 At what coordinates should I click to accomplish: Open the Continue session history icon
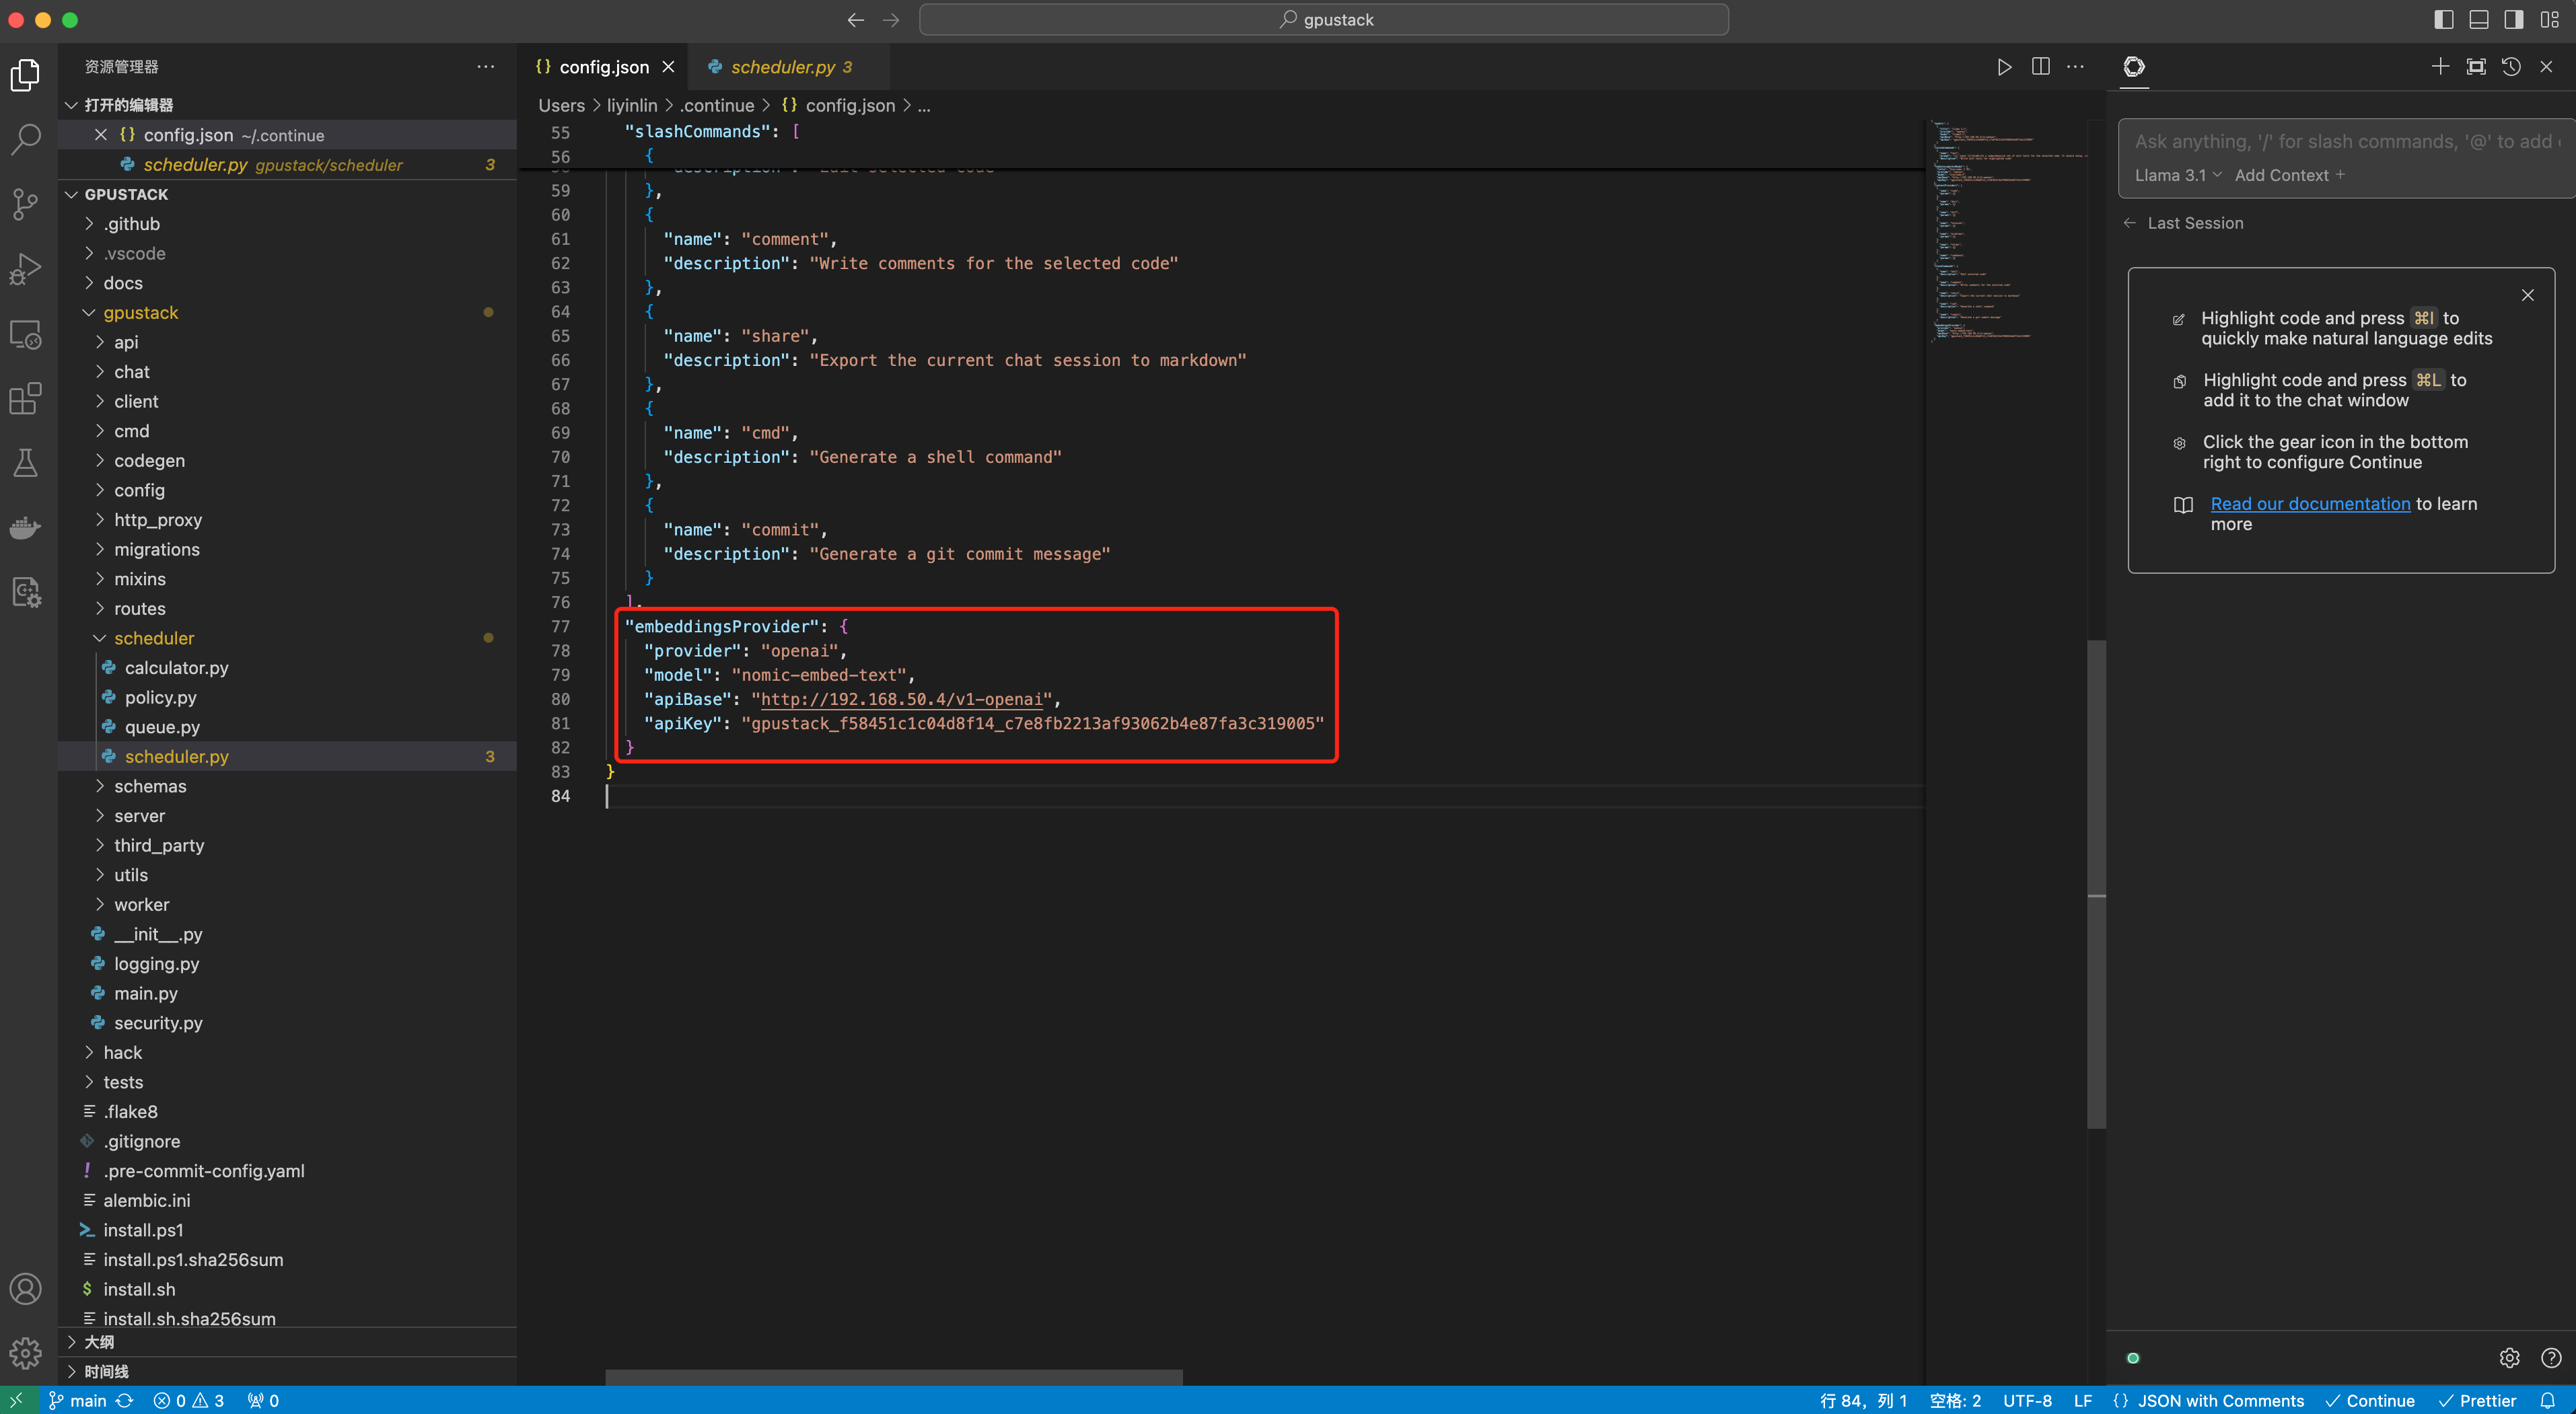2511,67
